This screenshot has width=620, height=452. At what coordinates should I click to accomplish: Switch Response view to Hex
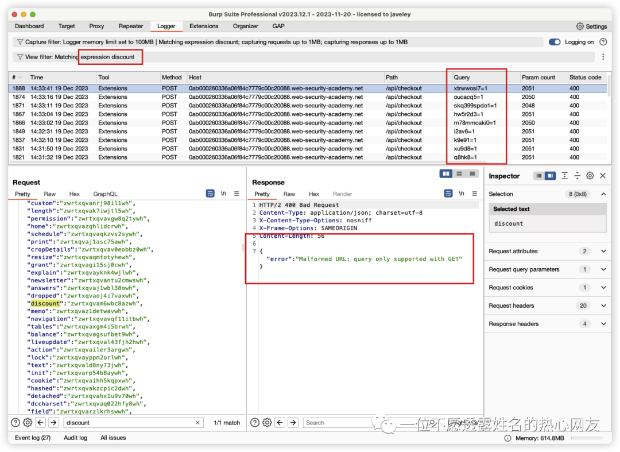point(314,194)
